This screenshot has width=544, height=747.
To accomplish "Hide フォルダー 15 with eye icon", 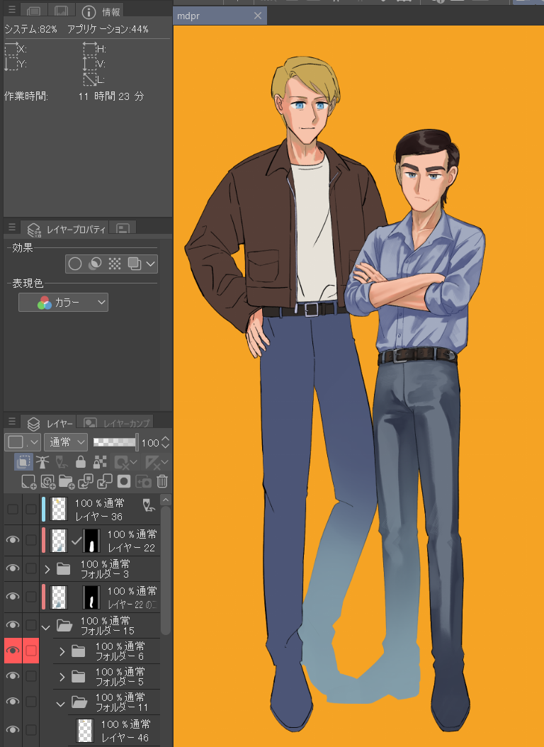I will 13,625.
